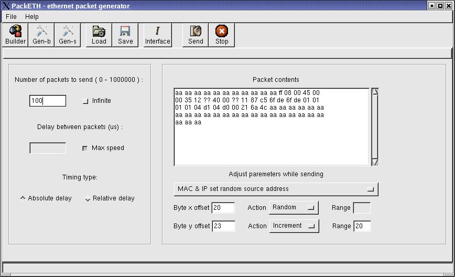Maximize the PackETH window
Screen dimensions: 455x277
(440, 6)
